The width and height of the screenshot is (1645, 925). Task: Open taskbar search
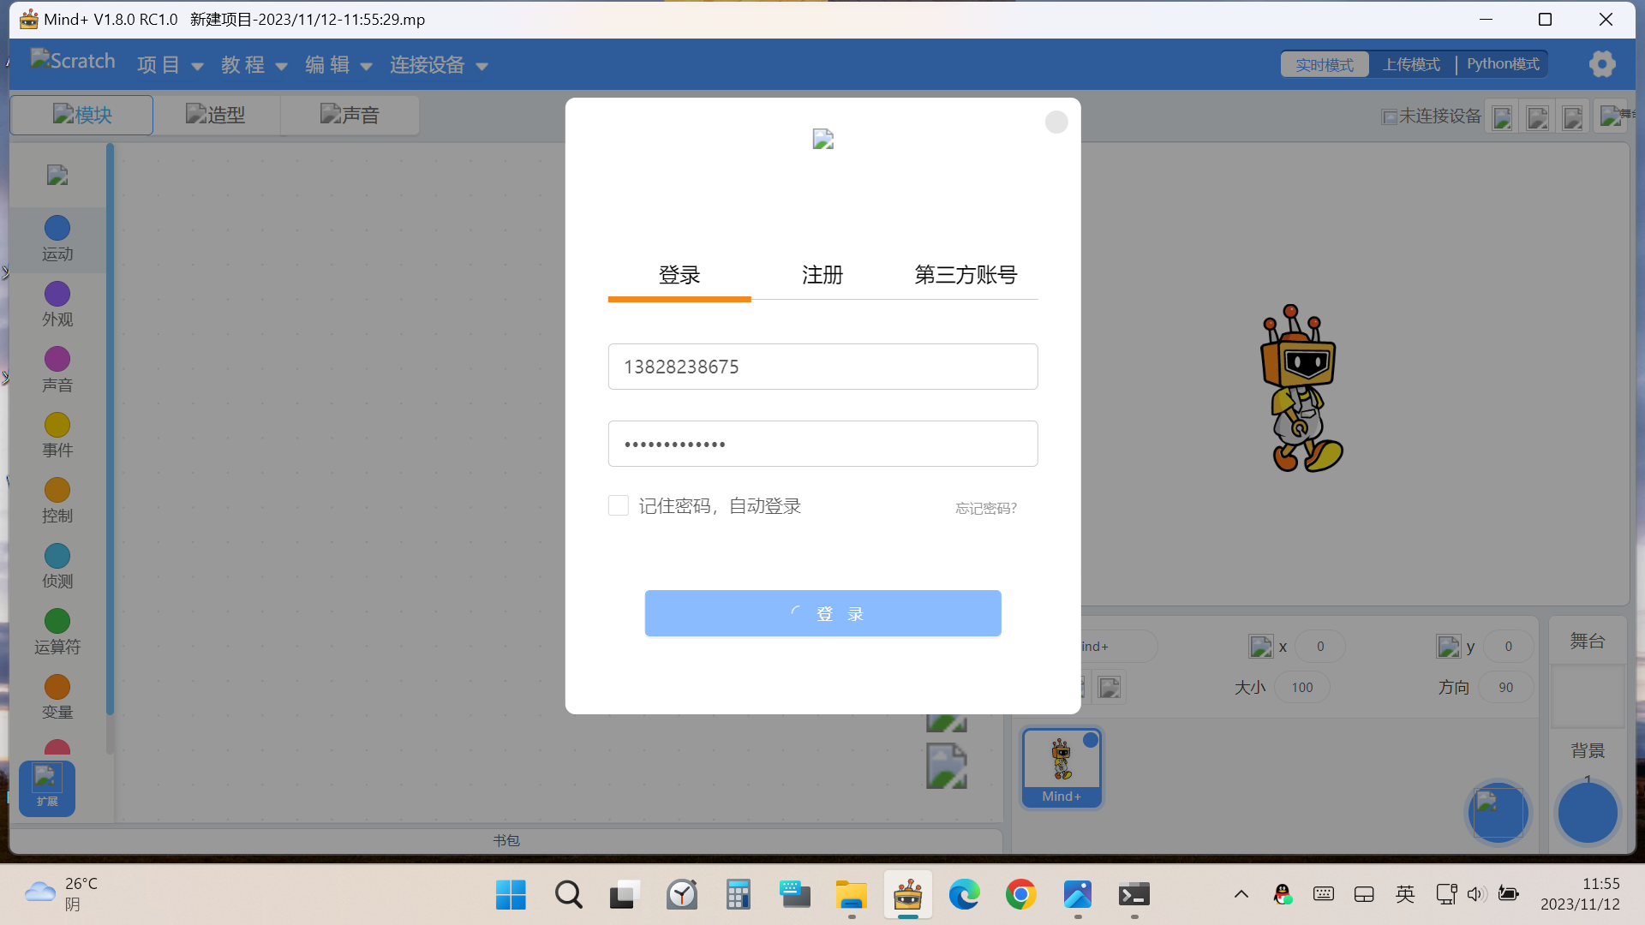pos(568,895)
